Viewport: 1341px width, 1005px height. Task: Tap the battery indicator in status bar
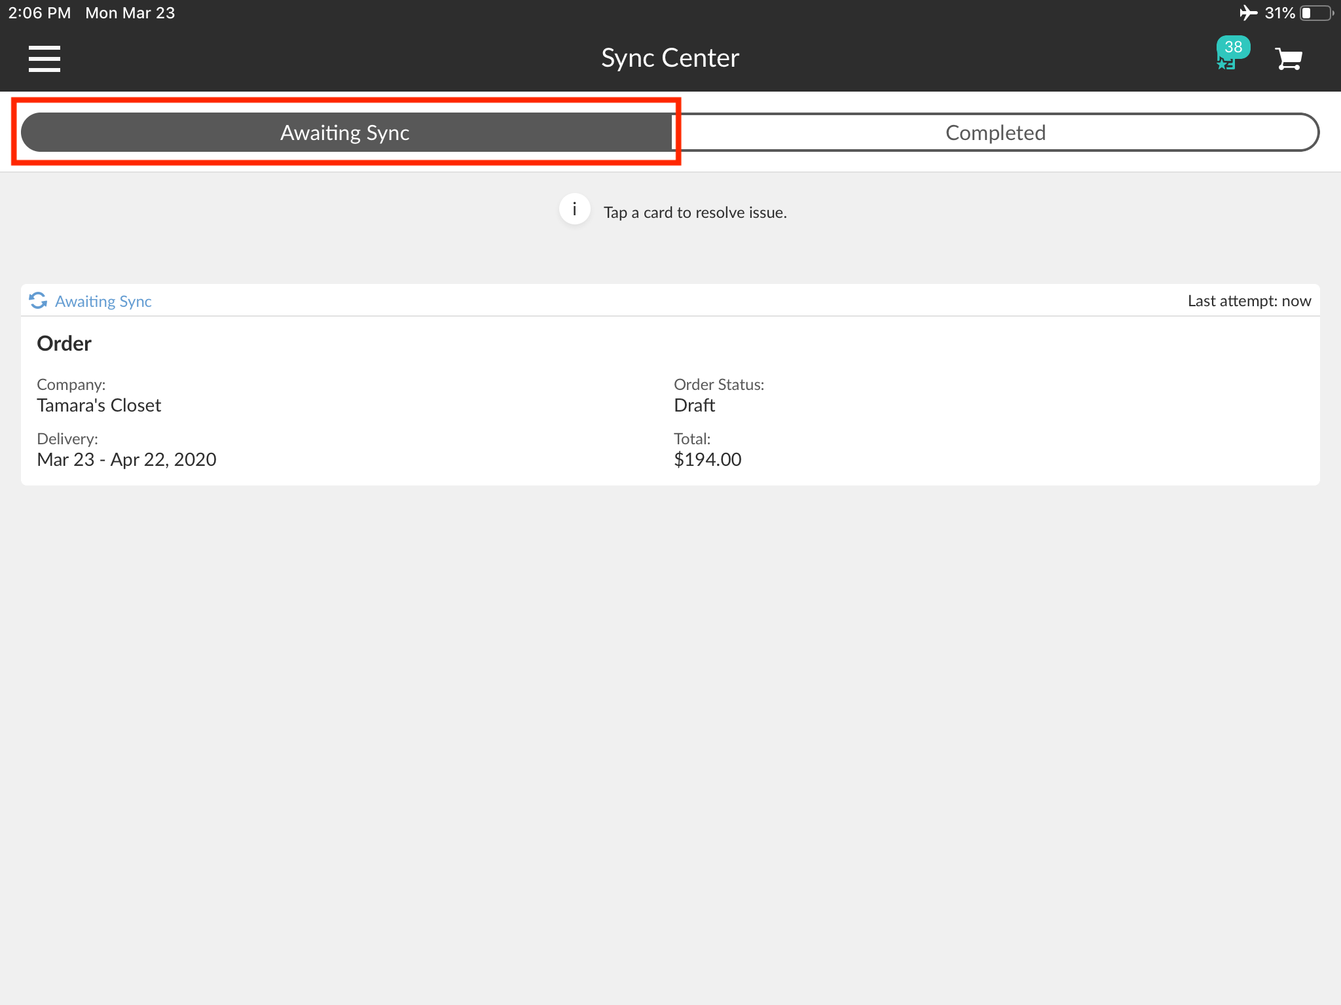click(x=1316, y=13)
